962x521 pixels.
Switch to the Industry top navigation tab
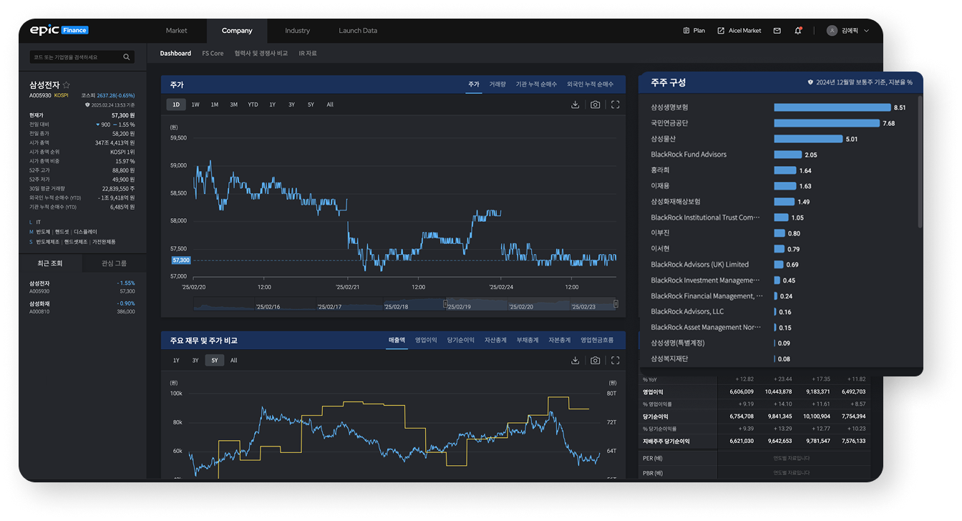(297, 31)
